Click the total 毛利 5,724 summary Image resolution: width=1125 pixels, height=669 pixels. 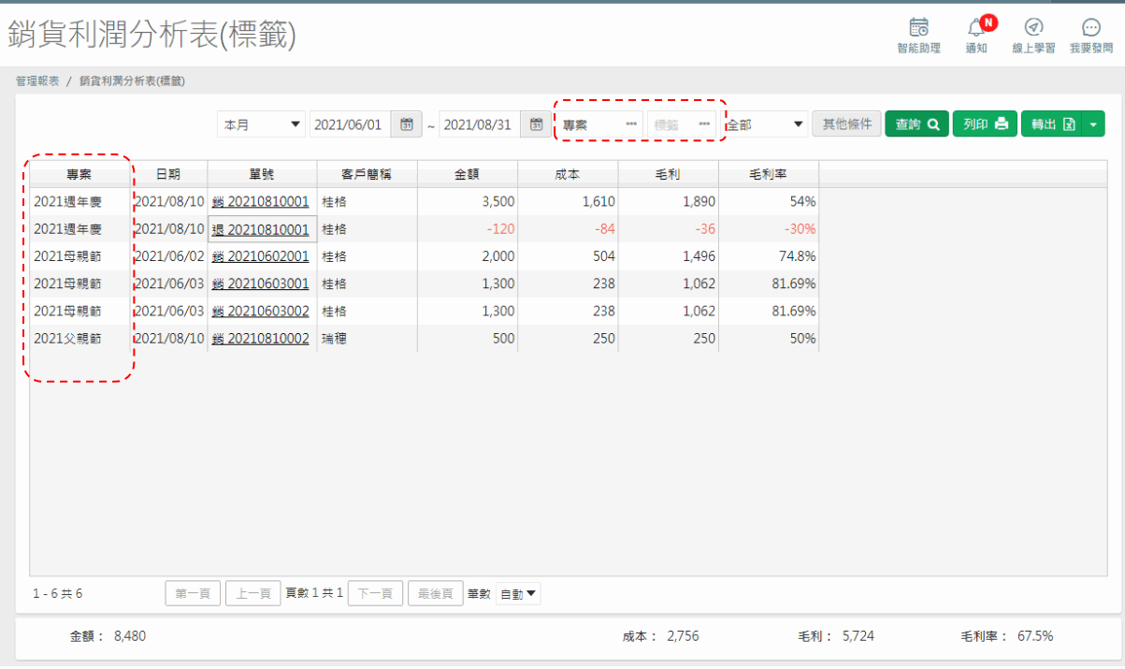click(x=835, y=636)
